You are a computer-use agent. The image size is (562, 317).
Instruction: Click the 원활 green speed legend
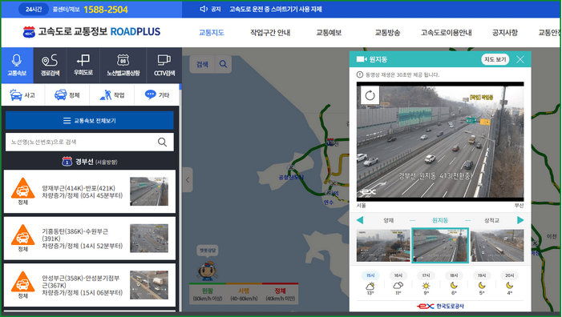[208, 294]
